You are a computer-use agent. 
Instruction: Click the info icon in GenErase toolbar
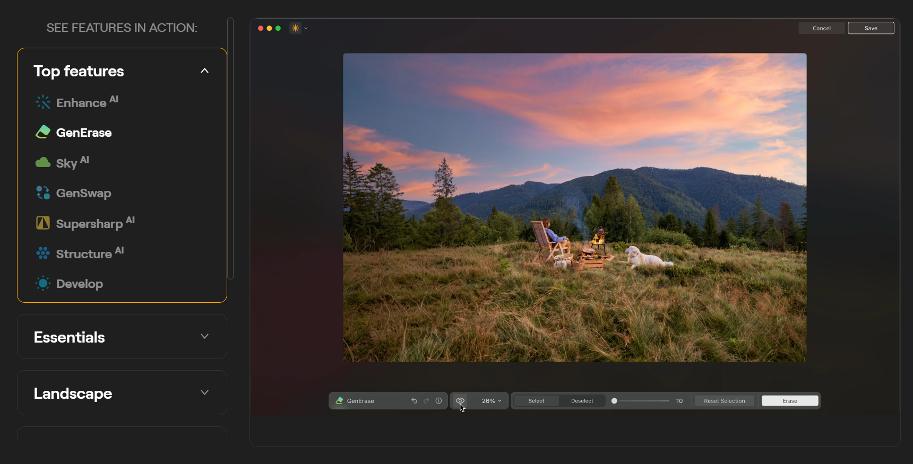(438, 401)
